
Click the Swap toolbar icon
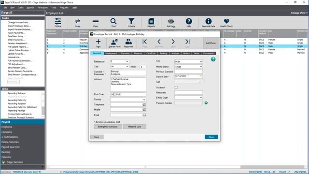click(x=77, y=22)
